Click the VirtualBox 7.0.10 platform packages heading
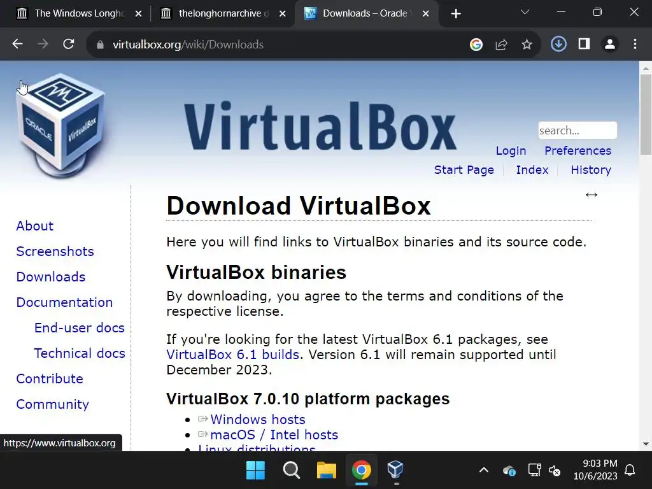The height and width of the screenshot is (489, 652). point(308,399)
